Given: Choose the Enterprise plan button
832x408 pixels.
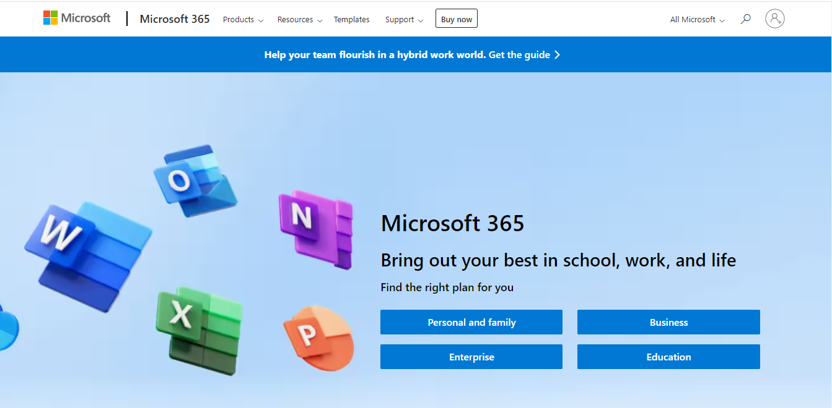Looking at the screenshot, I should pyautogui.click(x=471, y=357).
